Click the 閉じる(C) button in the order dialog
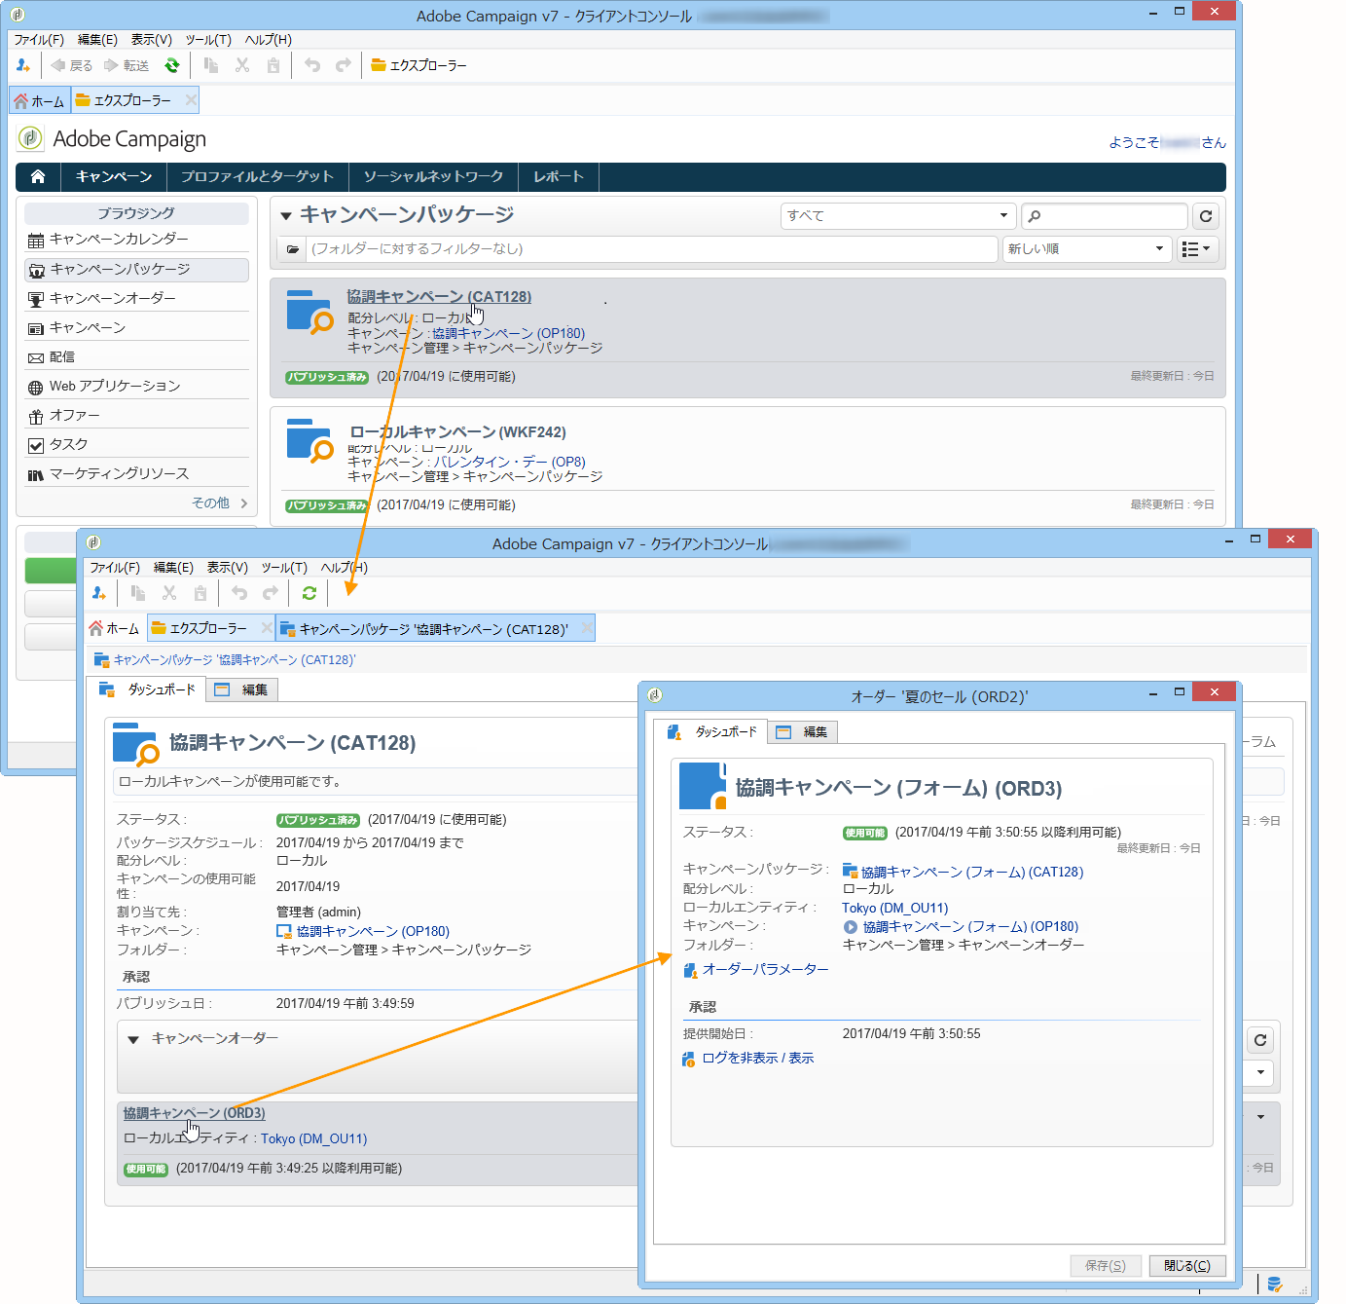The image size is (1346, 1304). (x=1187, y=1266)
